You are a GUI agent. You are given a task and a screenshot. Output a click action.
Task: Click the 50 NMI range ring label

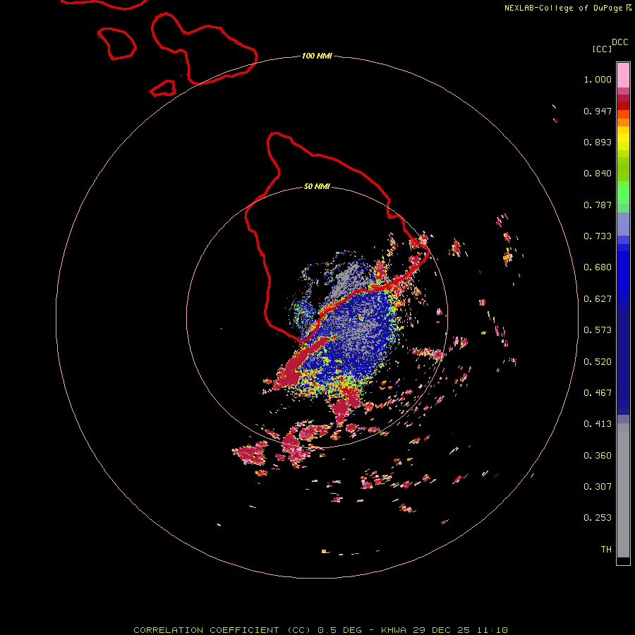[x=317, y=187]
